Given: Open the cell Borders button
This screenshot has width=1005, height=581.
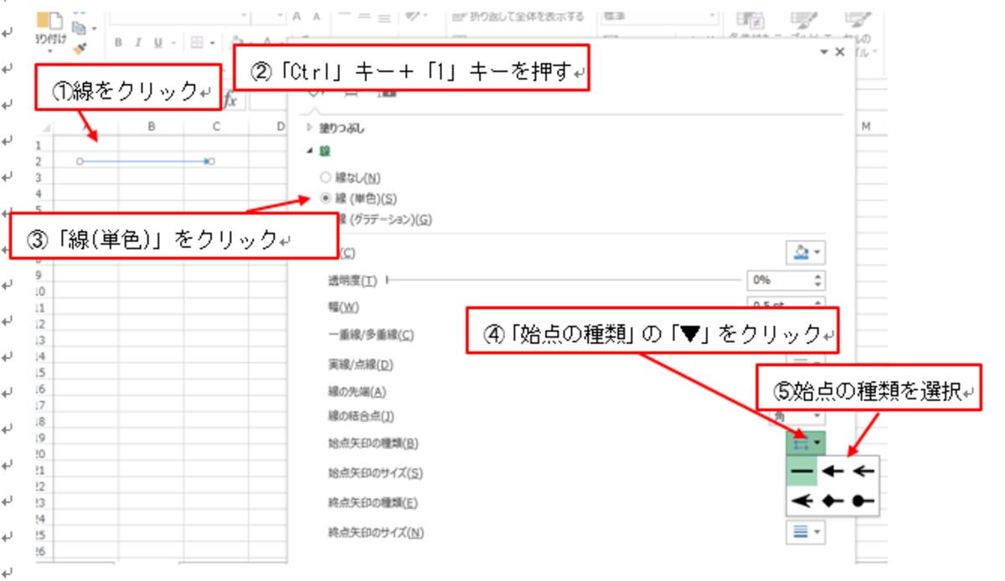Looking at the screenshot, I should [195, 43].
